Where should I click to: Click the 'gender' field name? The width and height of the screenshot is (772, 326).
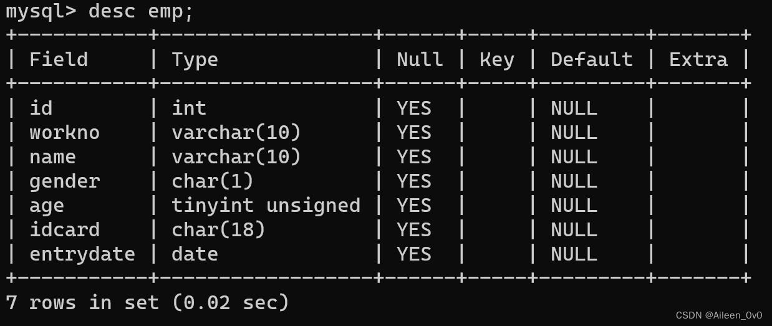click(x=64, y=181)
